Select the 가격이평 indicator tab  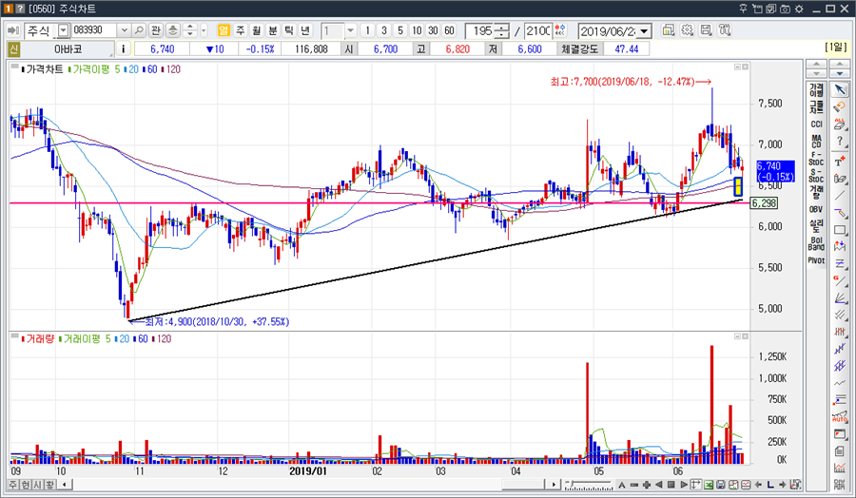816,90
